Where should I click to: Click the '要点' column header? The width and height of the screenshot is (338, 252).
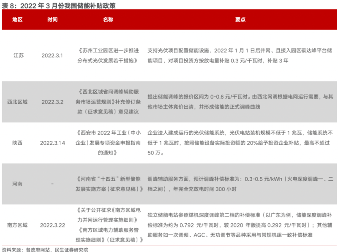coord(240,20)
